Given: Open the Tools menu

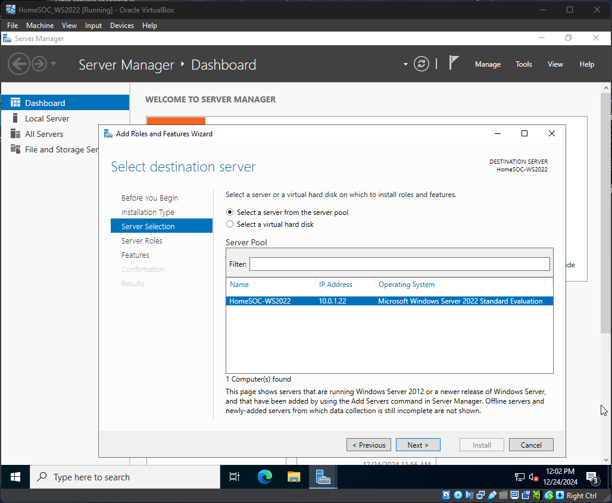Looking at the screenshot, I should click(524, 64).
